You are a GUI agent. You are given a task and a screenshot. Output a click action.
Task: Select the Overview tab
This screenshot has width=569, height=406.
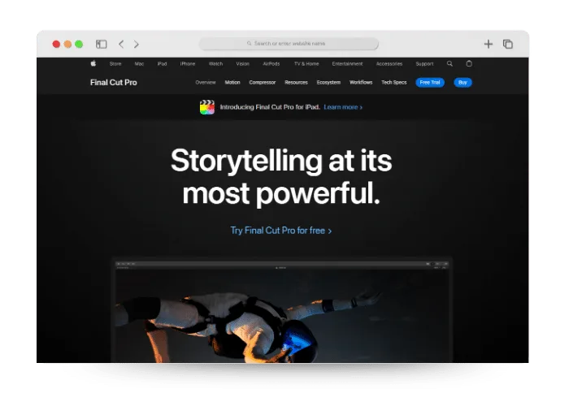206,83
